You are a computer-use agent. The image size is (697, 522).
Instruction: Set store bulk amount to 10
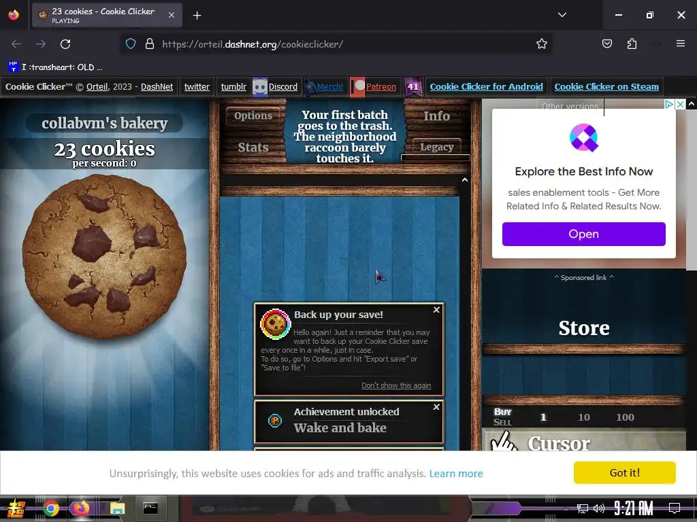click(x=583, y=417)
